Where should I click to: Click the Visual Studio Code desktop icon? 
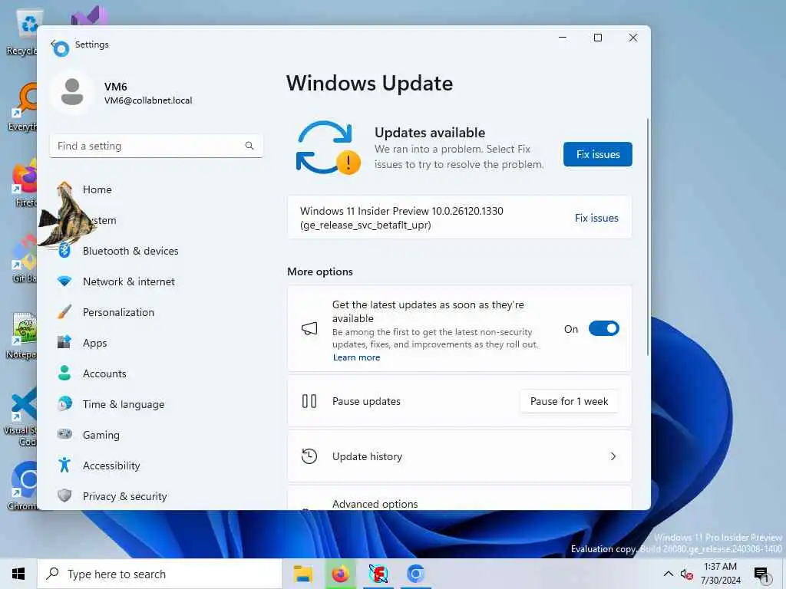click(21, 416)
